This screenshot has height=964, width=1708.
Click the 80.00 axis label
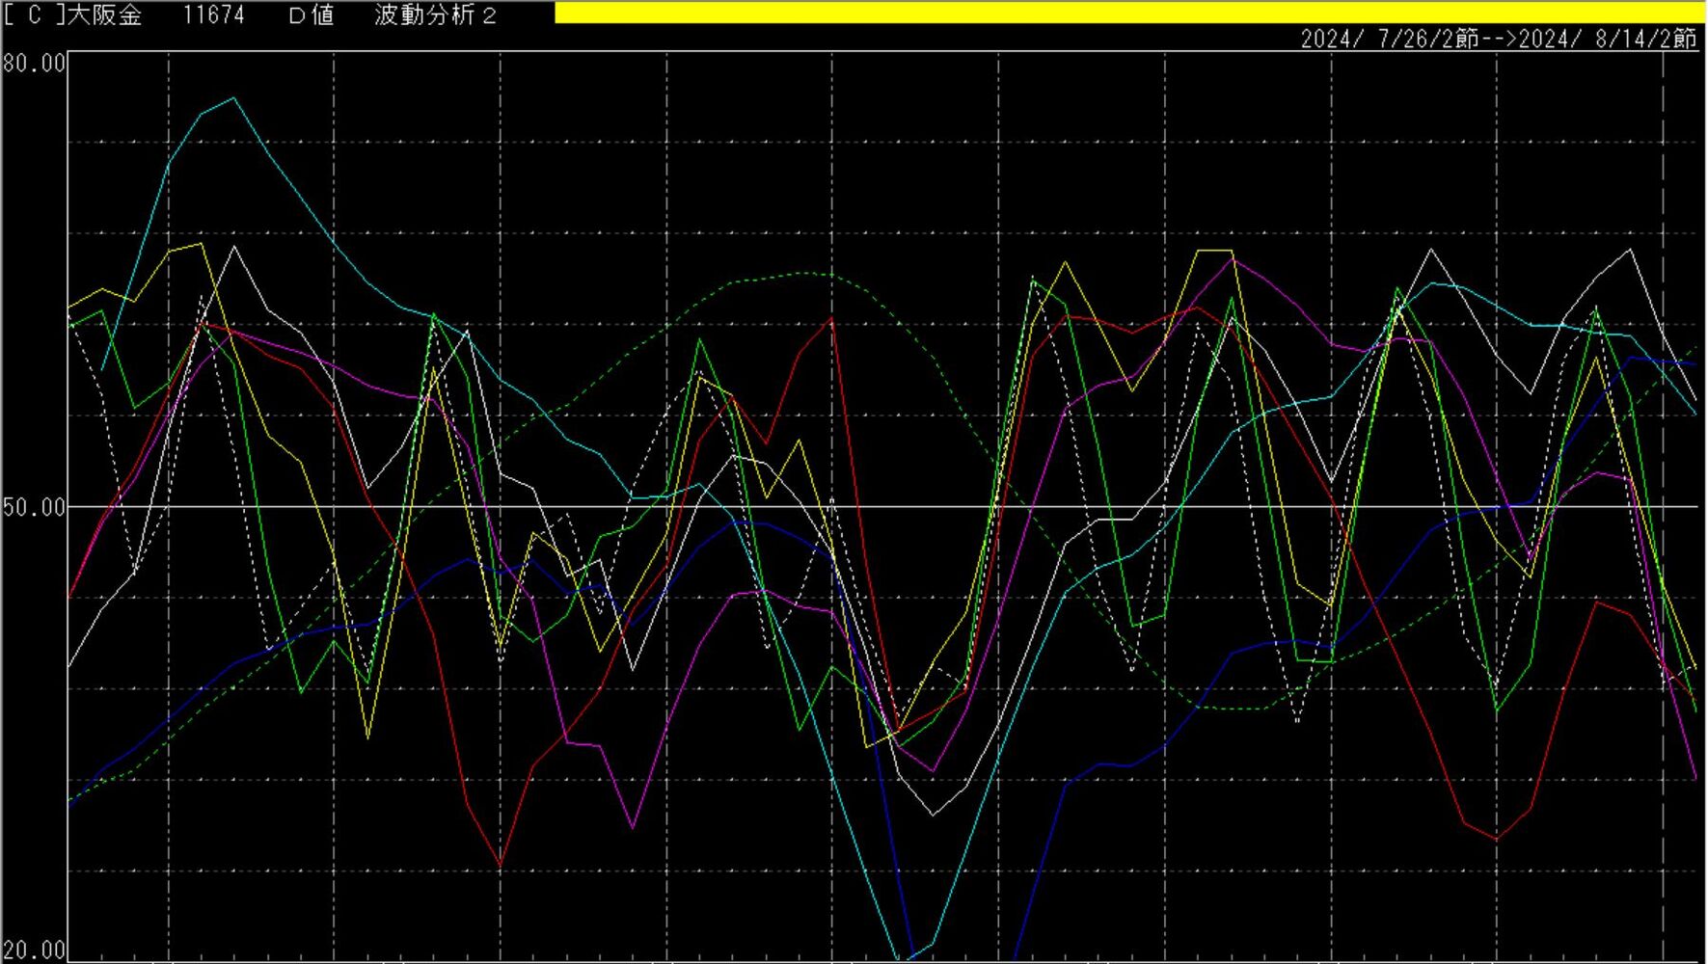[35, 64]
